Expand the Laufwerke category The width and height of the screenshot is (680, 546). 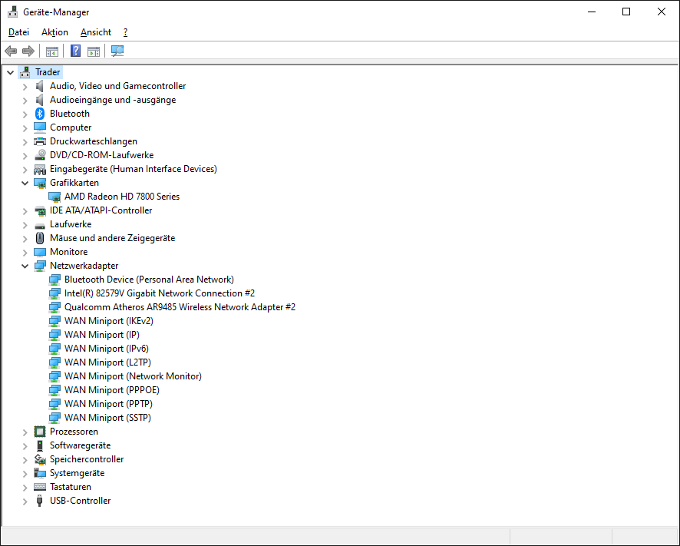(25, 225)
